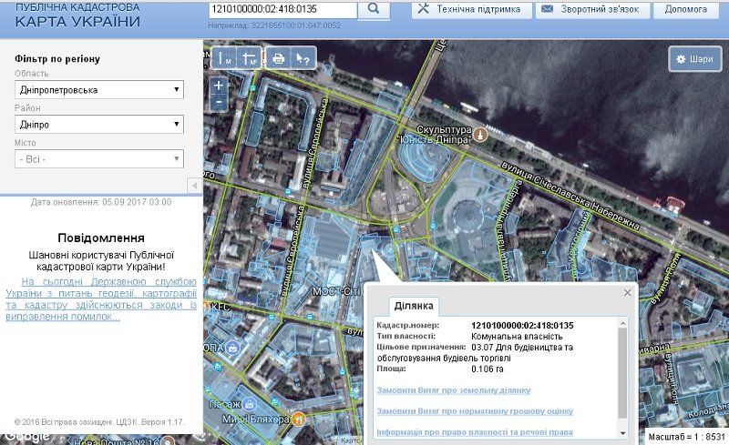Open Технічна підтримка
This screenshot has height=445, width=729.
471,9
